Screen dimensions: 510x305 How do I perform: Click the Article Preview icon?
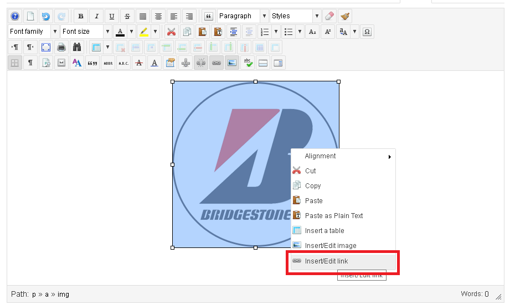(x=46, y=63)
